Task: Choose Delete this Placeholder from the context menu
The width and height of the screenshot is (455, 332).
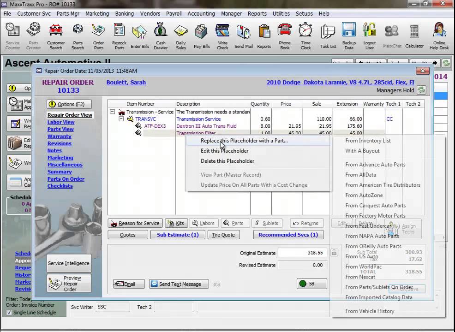Action: [x=258, y=161]
